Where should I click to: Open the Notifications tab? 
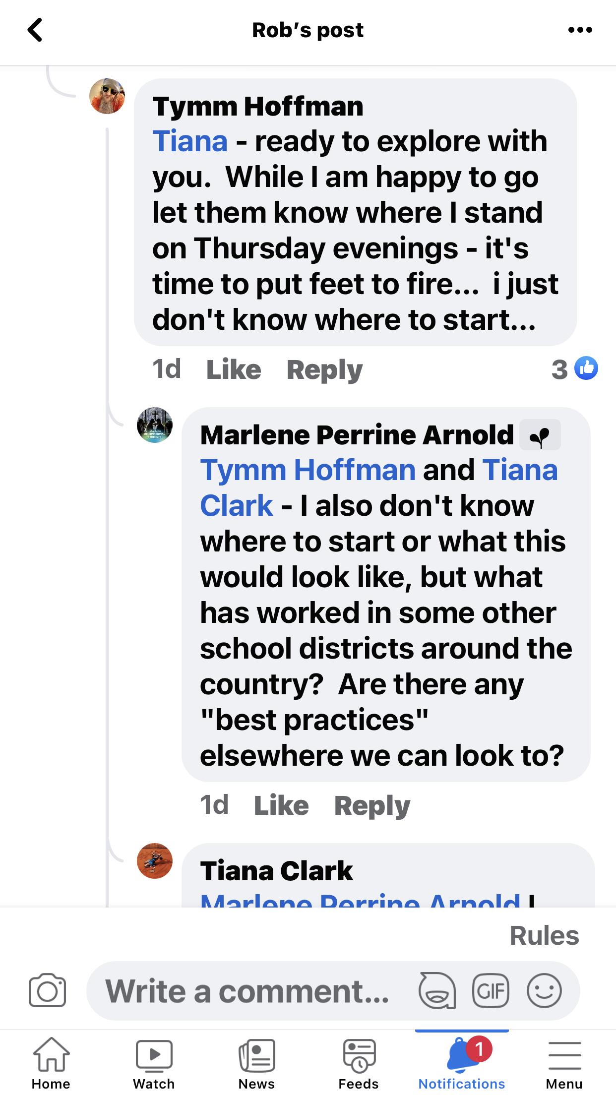pos(462,1063)
